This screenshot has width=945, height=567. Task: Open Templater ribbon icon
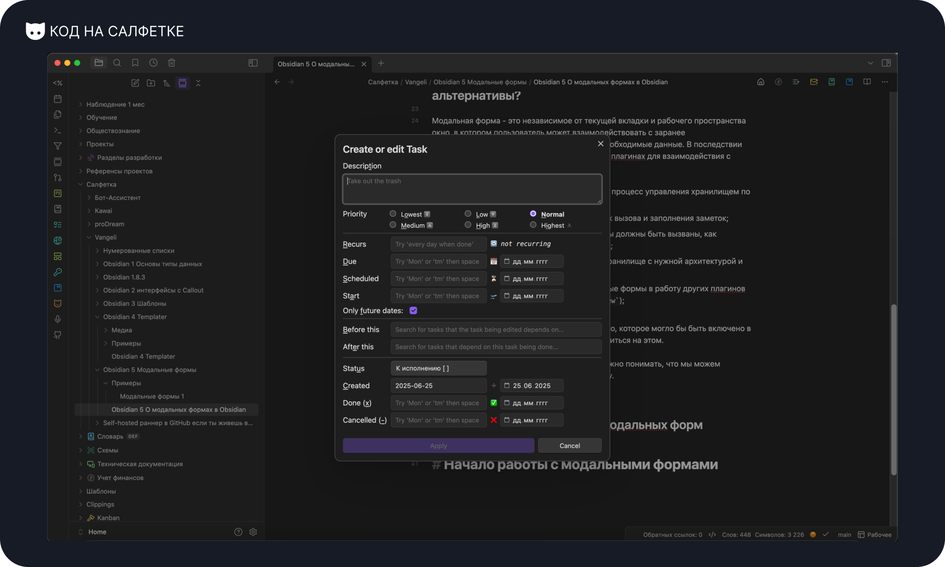[x=58, y=83]
